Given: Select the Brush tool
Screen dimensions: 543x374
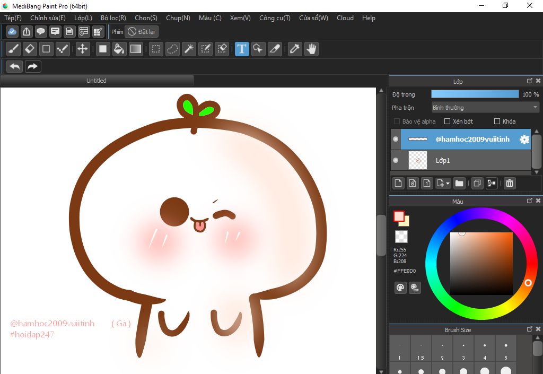Looking at the screenshot, I should pos(14,49).
